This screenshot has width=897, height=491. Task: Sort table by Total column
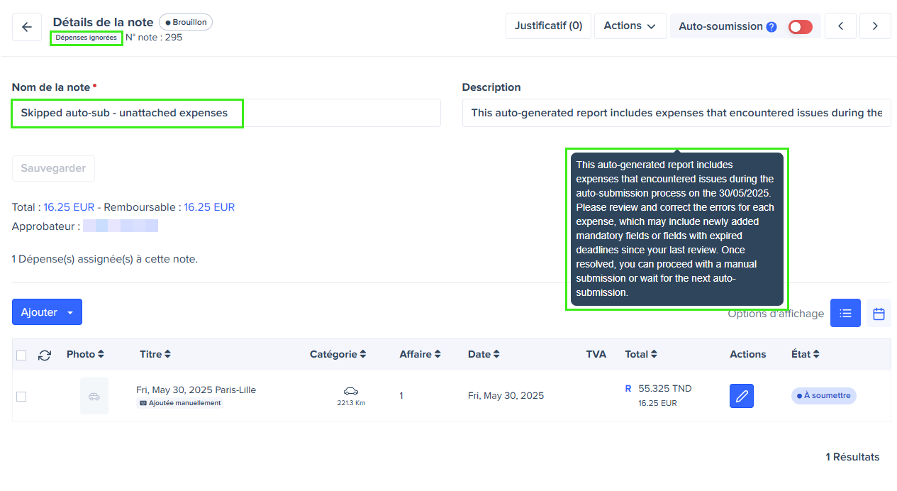641,354
